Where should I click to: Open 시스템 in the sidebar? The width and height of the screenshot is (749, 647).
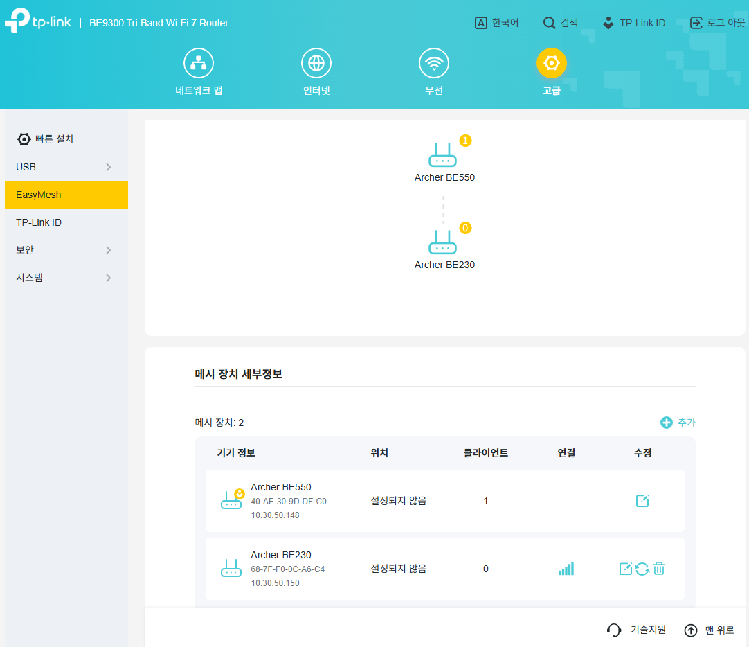[66, 278]
